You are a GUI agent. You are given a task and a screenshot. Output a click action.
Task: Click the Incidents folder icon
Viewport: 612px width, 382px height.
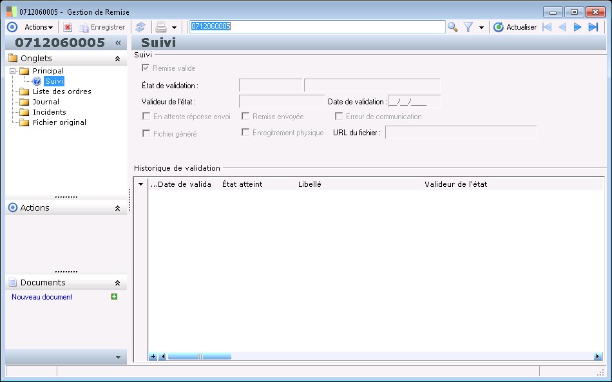tap(24, 112)
